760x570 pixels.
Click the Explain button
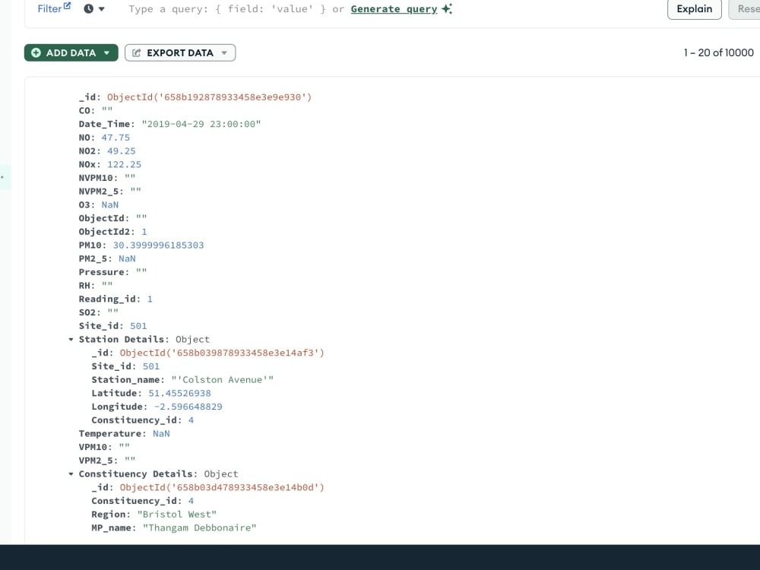pyautogui.click(x=694, y=10)
